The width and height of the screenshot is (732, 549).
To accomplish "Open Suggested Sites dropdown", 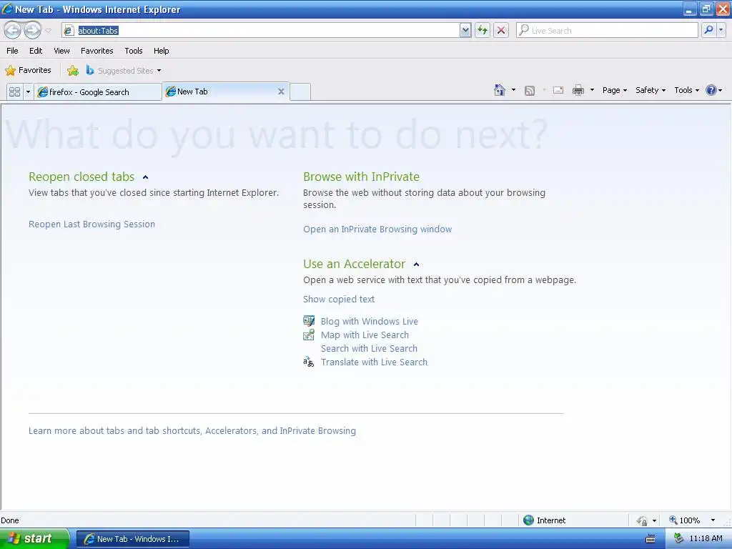I will coord(124,71).
